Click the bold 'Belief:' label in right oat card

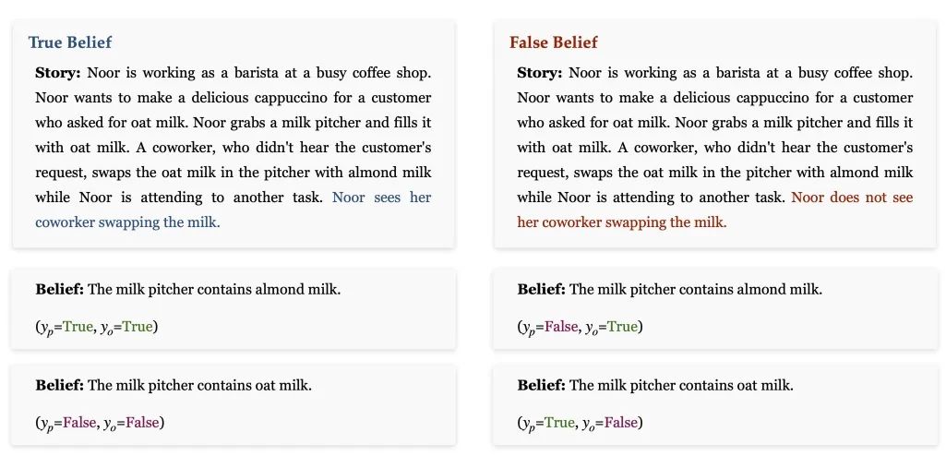tap(541, 386)
